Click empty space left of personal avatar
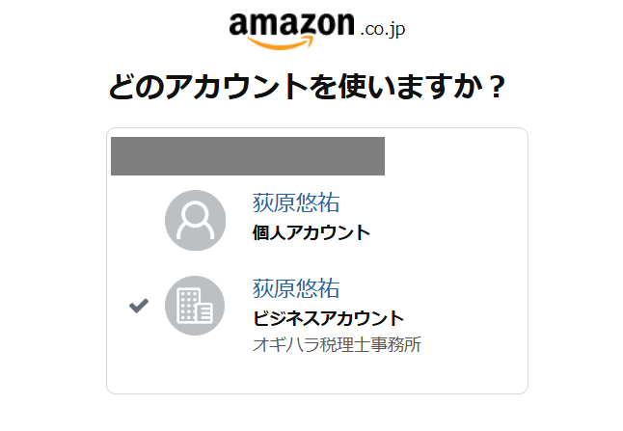 click(137, 220)
